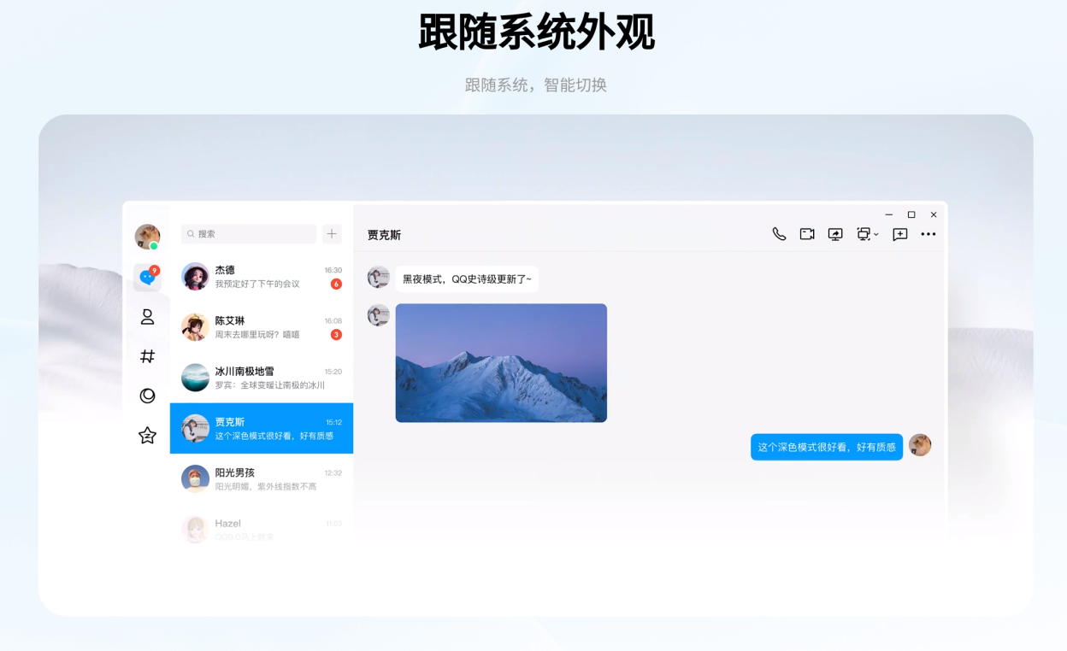Screen dimensions: 1067x651
Task: Start a video call in chat header
Action: [x=807, y=234]
